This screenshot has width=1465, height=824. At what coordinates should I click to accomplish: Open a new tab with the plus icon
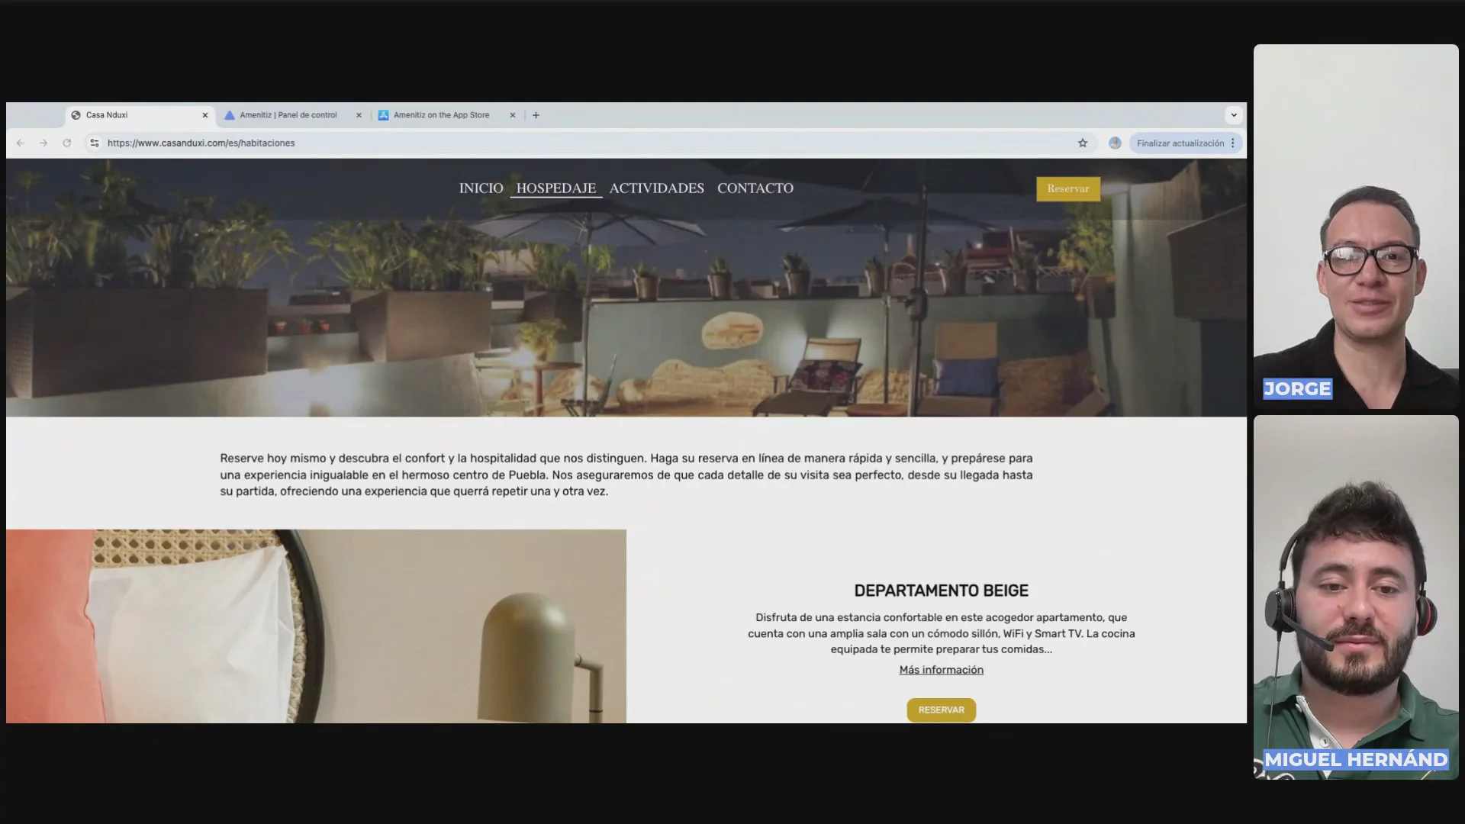coord(536,115)
